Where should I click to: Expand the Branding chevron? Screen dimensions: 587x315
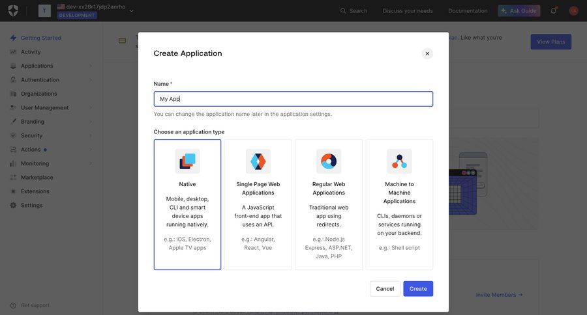(91, 122)
